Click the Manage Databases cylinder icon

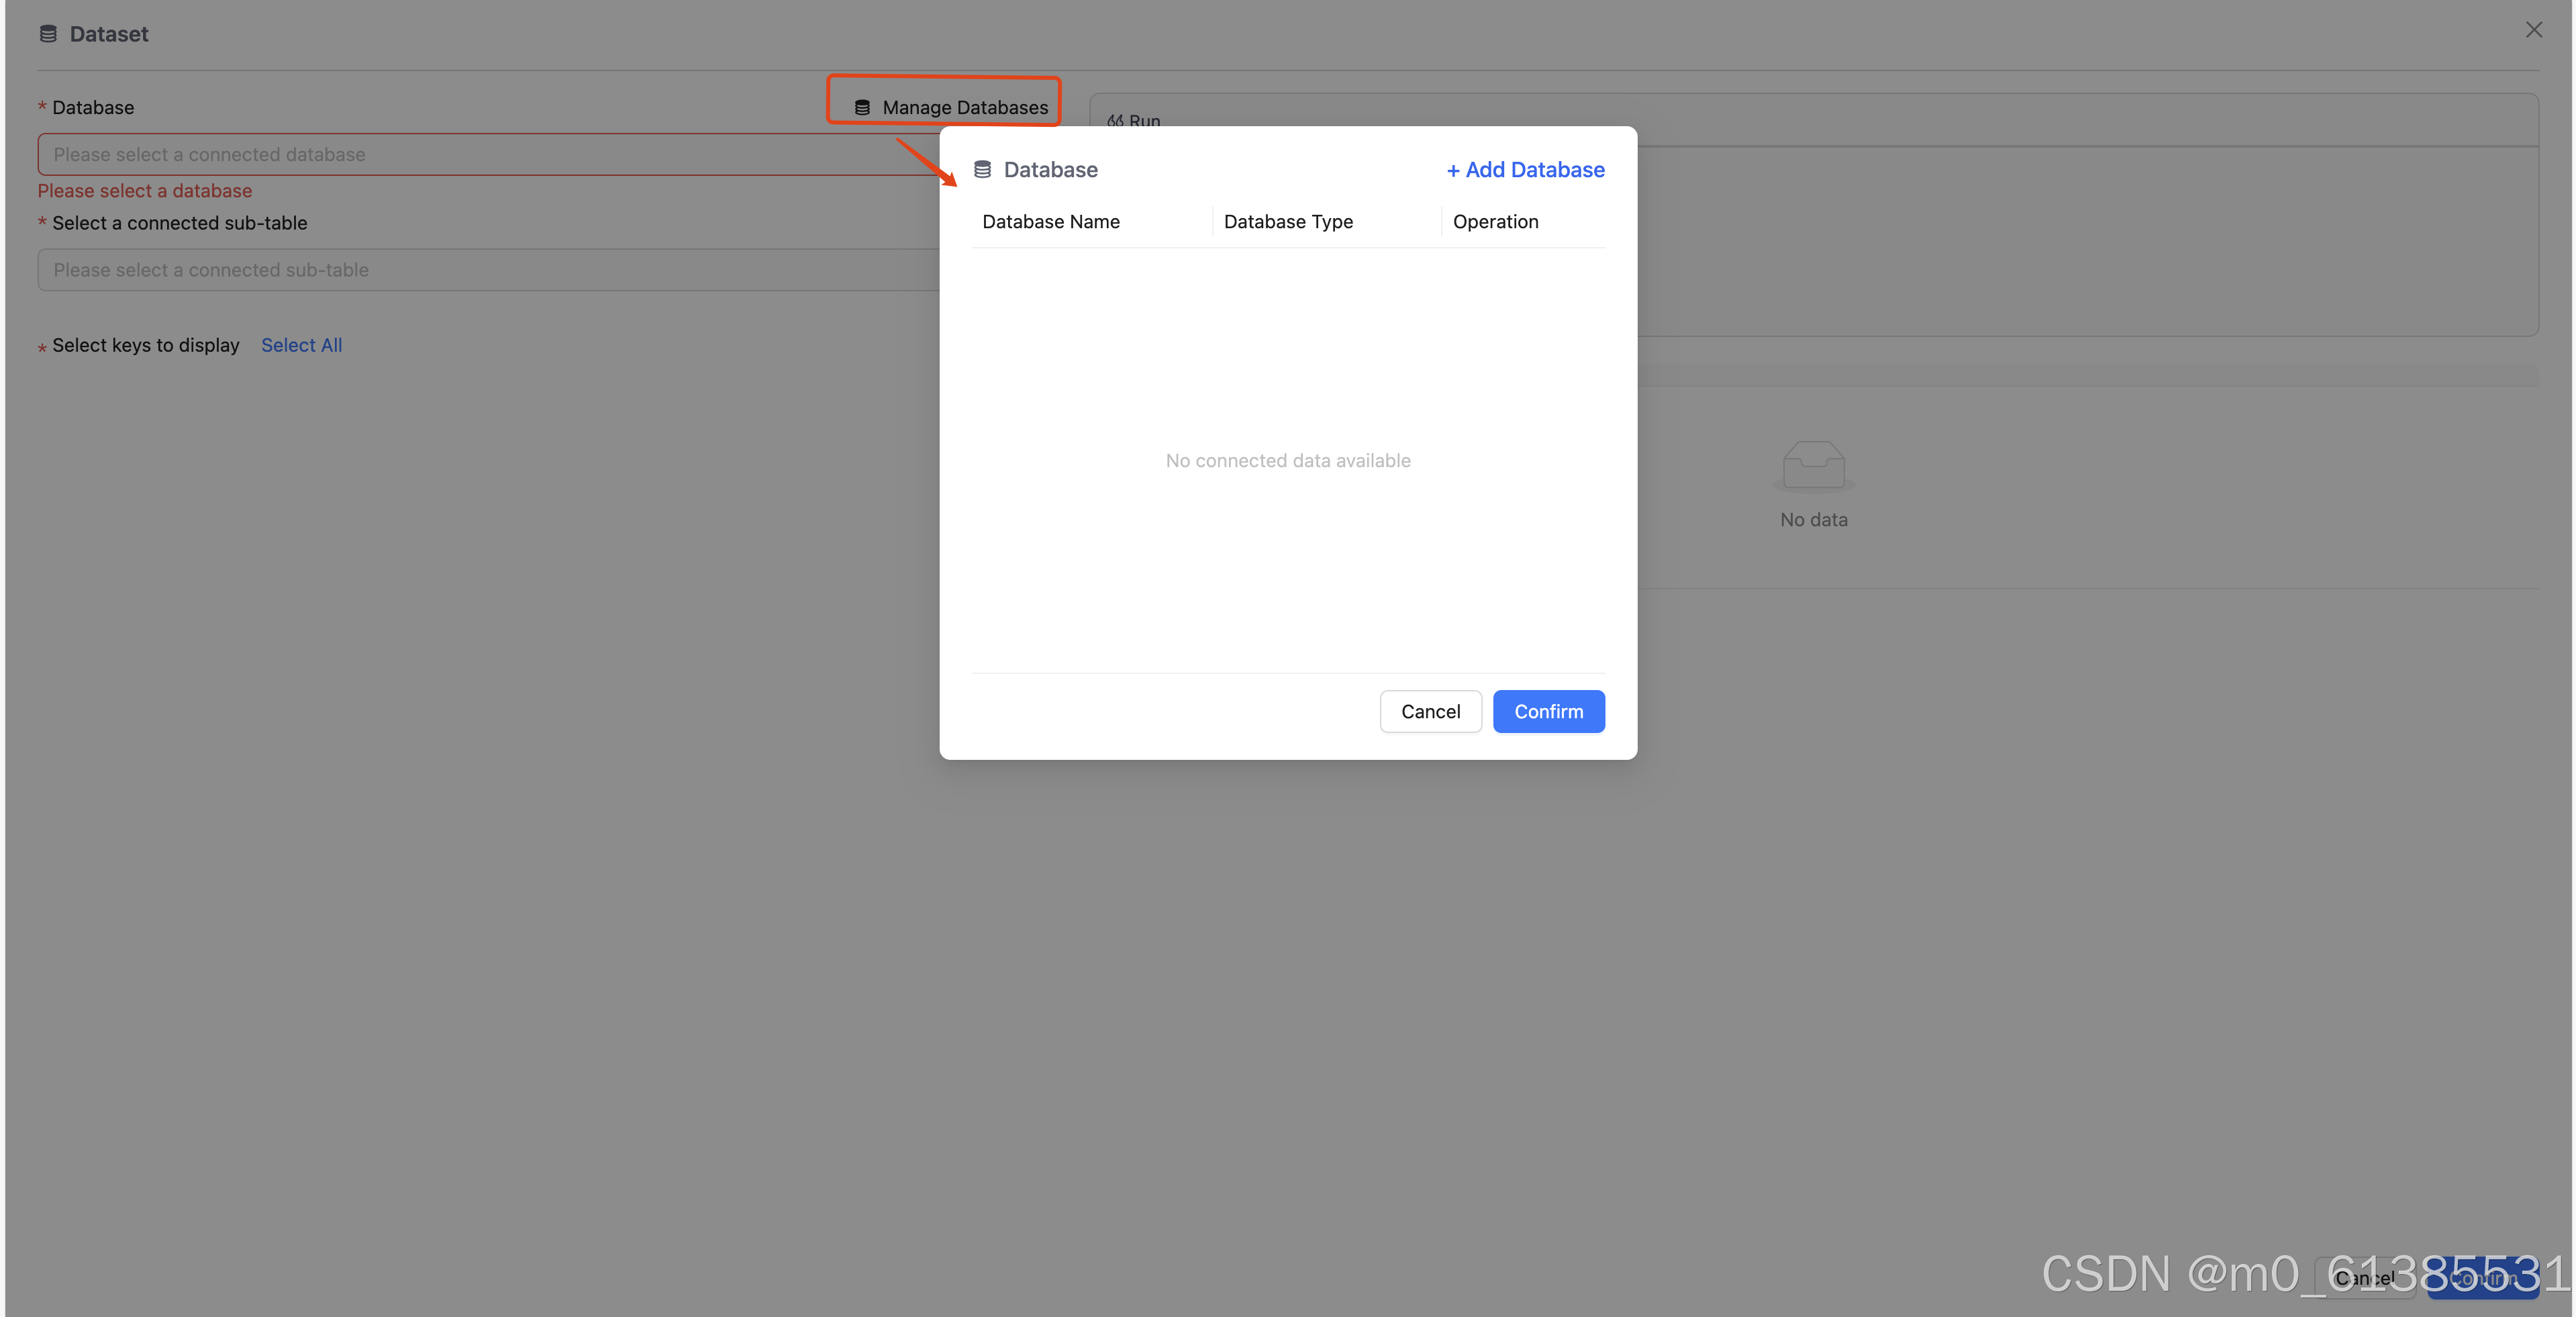pos(862,107)
